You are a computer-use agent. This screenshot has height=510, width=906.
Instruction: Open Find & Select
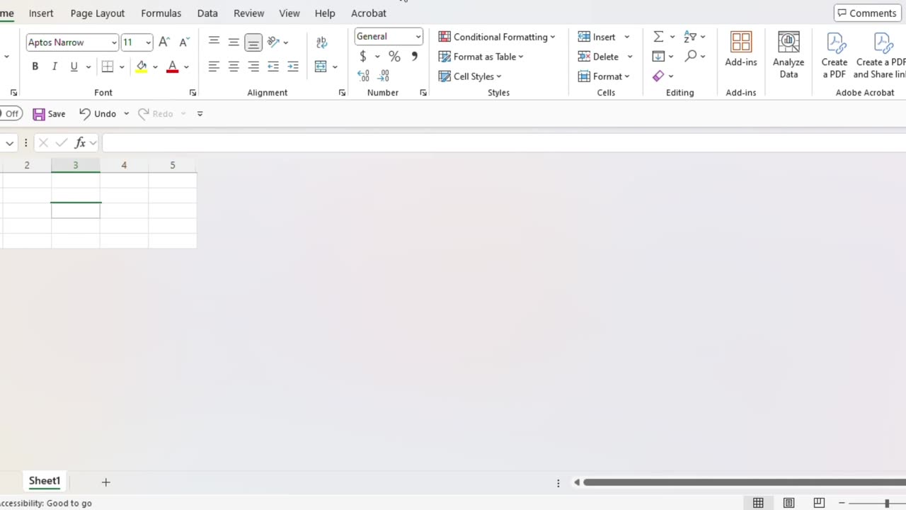point(694,57)
